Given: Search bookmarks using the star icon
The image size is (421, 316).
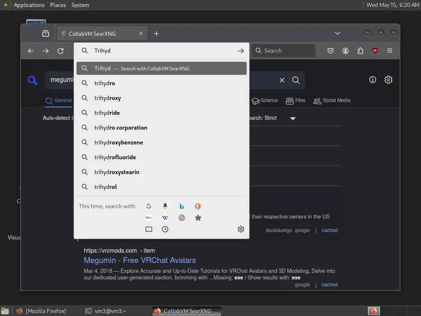Looking at the screenshot, I should (198, 218).
